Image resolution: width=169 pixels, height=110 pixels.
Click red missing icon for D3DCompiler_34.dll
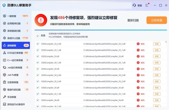pos(138,69)
